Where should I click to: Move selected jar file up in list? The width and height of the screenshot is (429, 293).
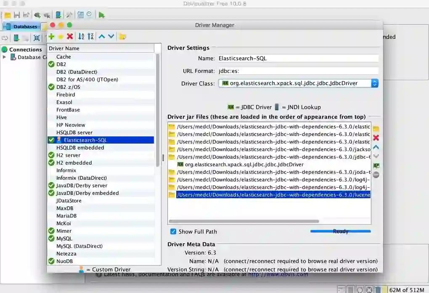[x=376, y=147]
